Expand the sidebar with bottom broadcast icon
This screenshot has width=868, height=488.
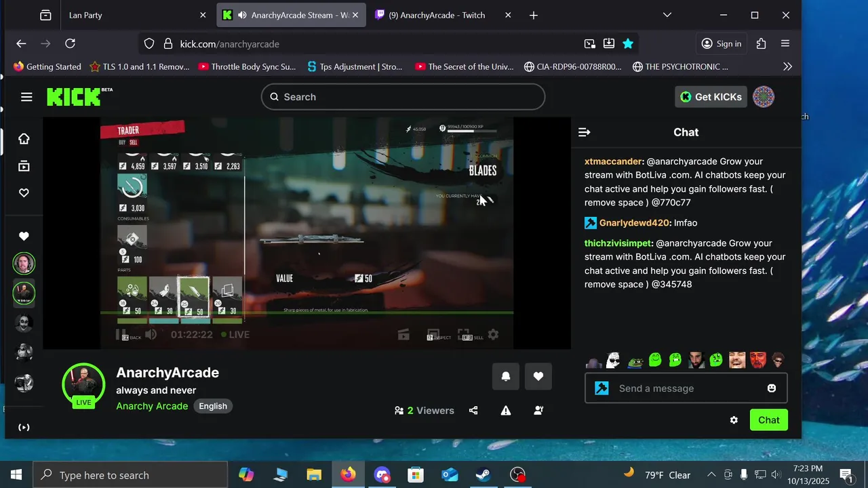click(24, 427)
